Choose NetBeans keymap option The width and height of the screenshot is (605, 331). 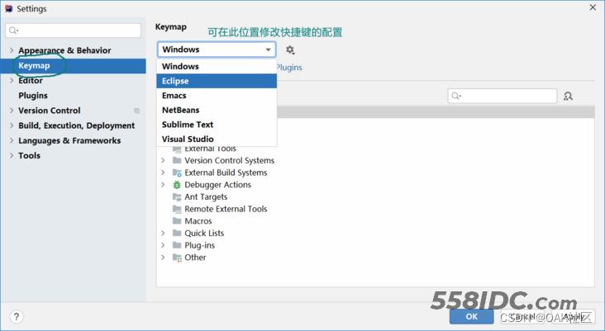tap(217, 110)
